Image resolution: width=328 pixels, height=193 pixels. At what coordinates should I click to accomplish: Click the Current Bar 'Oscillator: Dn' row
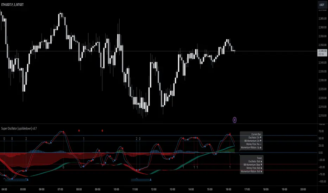coord(255,138)
